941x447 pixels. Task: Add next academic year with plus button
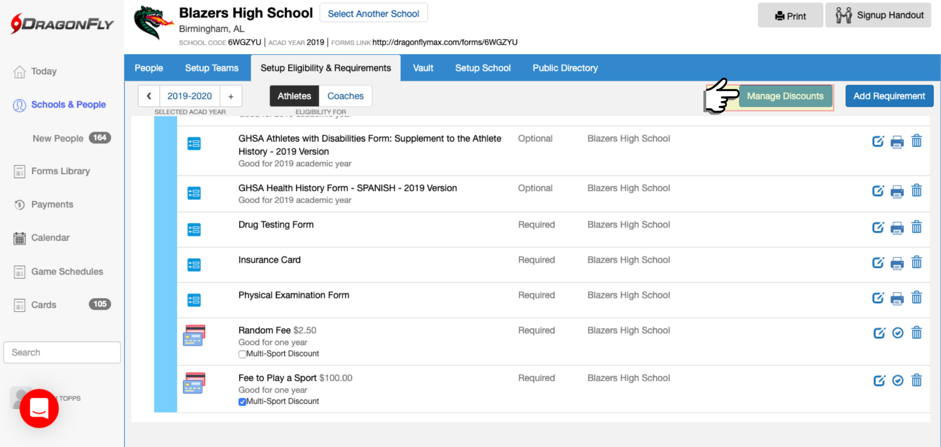[x=231, y=96]
